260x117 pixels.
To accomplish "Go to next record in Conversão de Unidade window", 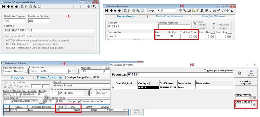I will tap(12, 6).
